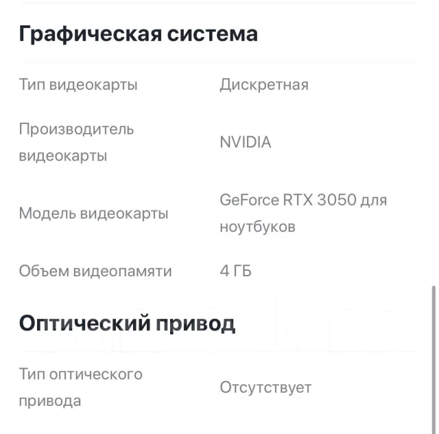439x434 pixels.
Task: Click the vertical scrollbar thumb
Action: pos(434,359)
